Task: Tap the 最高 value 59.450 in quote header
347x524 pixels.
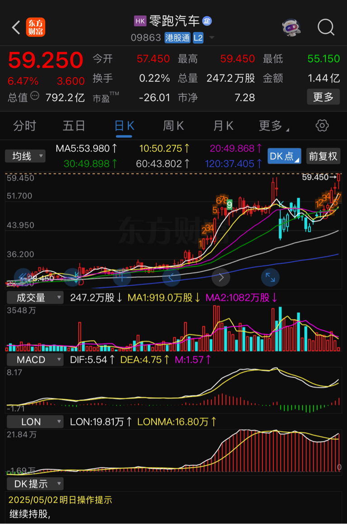Action: pyautogui.click(x=237, y=59)
